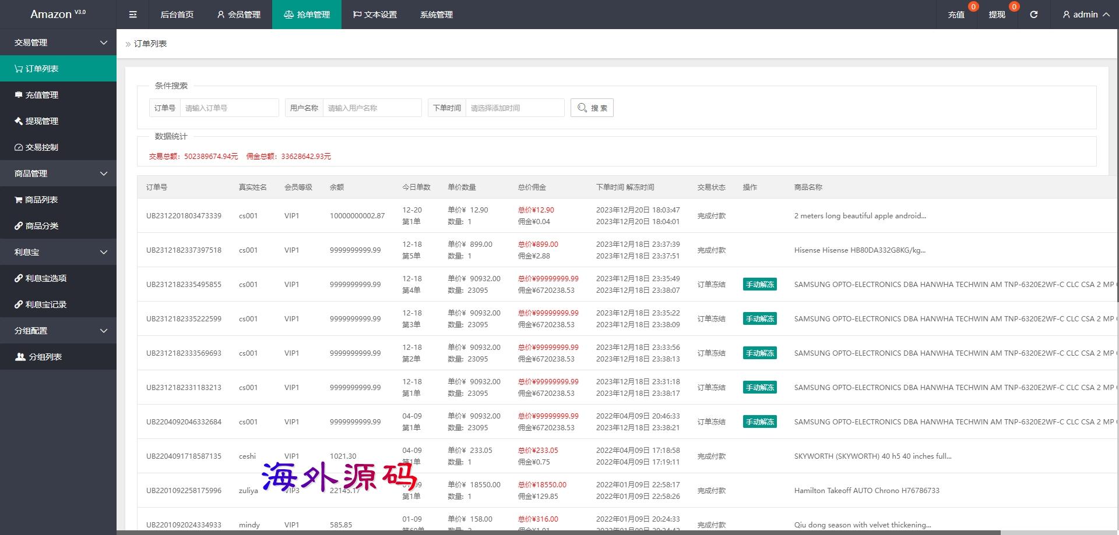Open 会员管理 top menu
The width and height of the screenshot is (1119, 535).
point(238,15)
